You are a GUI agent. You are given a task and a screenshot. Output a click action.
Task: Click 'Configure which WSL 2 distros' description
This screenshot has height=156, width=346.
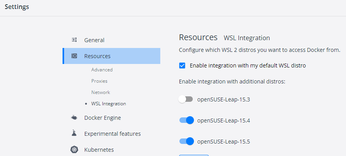[260, 50]
